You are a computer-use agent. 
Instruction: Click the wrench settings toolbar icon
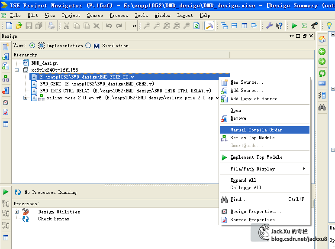269,26
